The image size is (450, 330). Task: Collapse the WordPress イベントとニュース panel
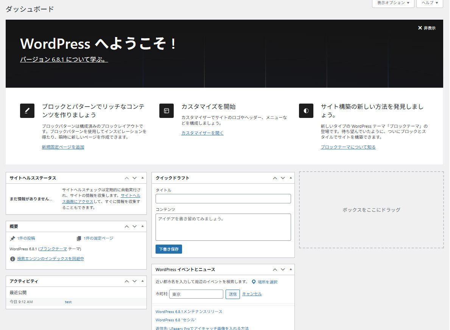coord(291,270)
